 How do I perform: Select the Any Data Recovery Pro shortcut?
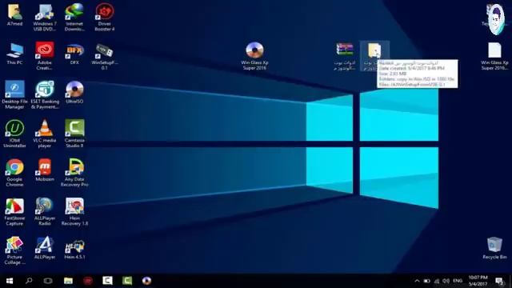[74, 167]
